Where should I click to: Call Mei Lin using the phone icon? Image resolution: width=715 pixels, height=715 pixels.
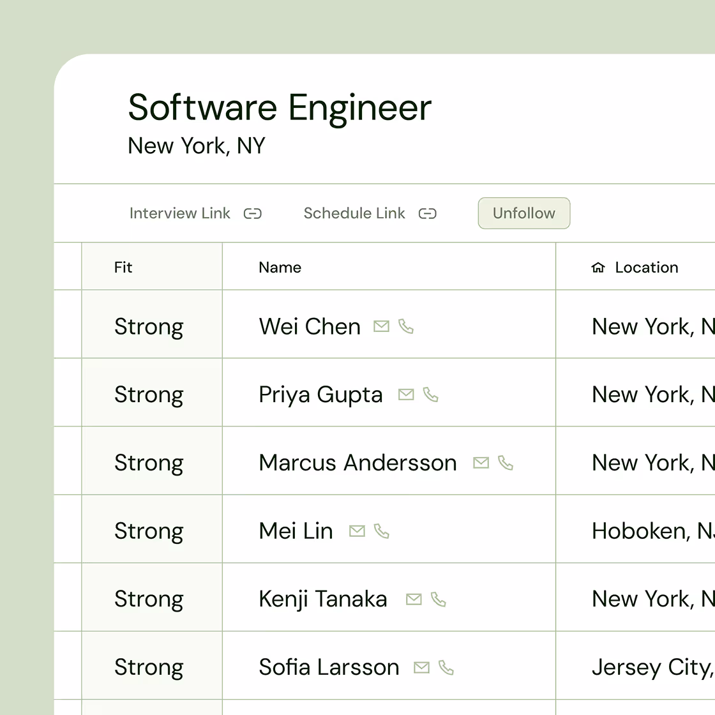[382, 531]
